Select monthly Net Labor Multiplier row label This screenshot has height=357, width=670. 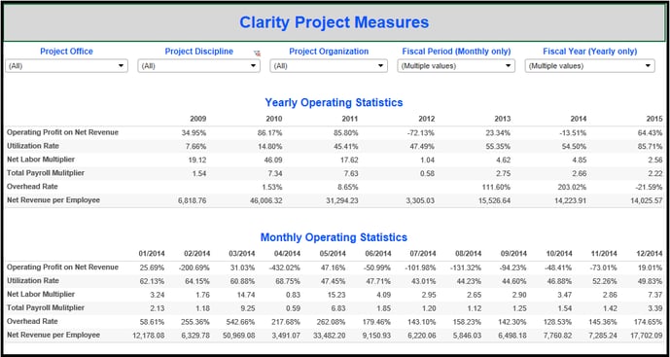coord(41,294)
